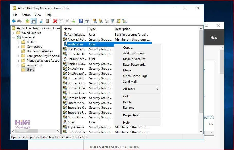This screenshot has height=150, width=234.
Task: Click the blue question mark Help icon
Action: [81, 21]
